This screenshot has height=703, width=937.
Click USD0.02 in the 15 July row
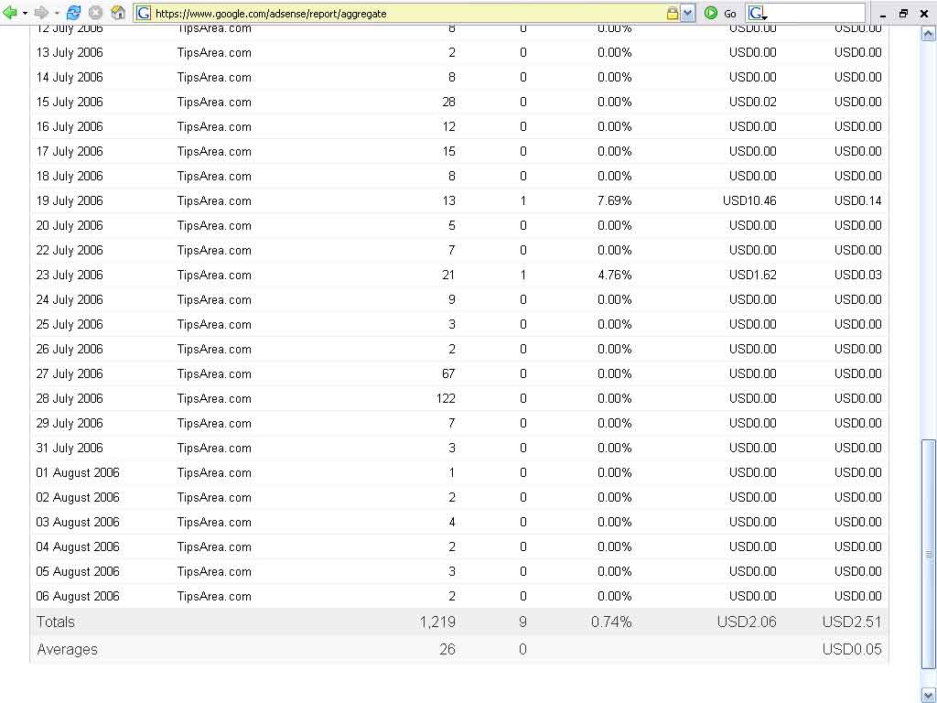click(x=752, y=103)
